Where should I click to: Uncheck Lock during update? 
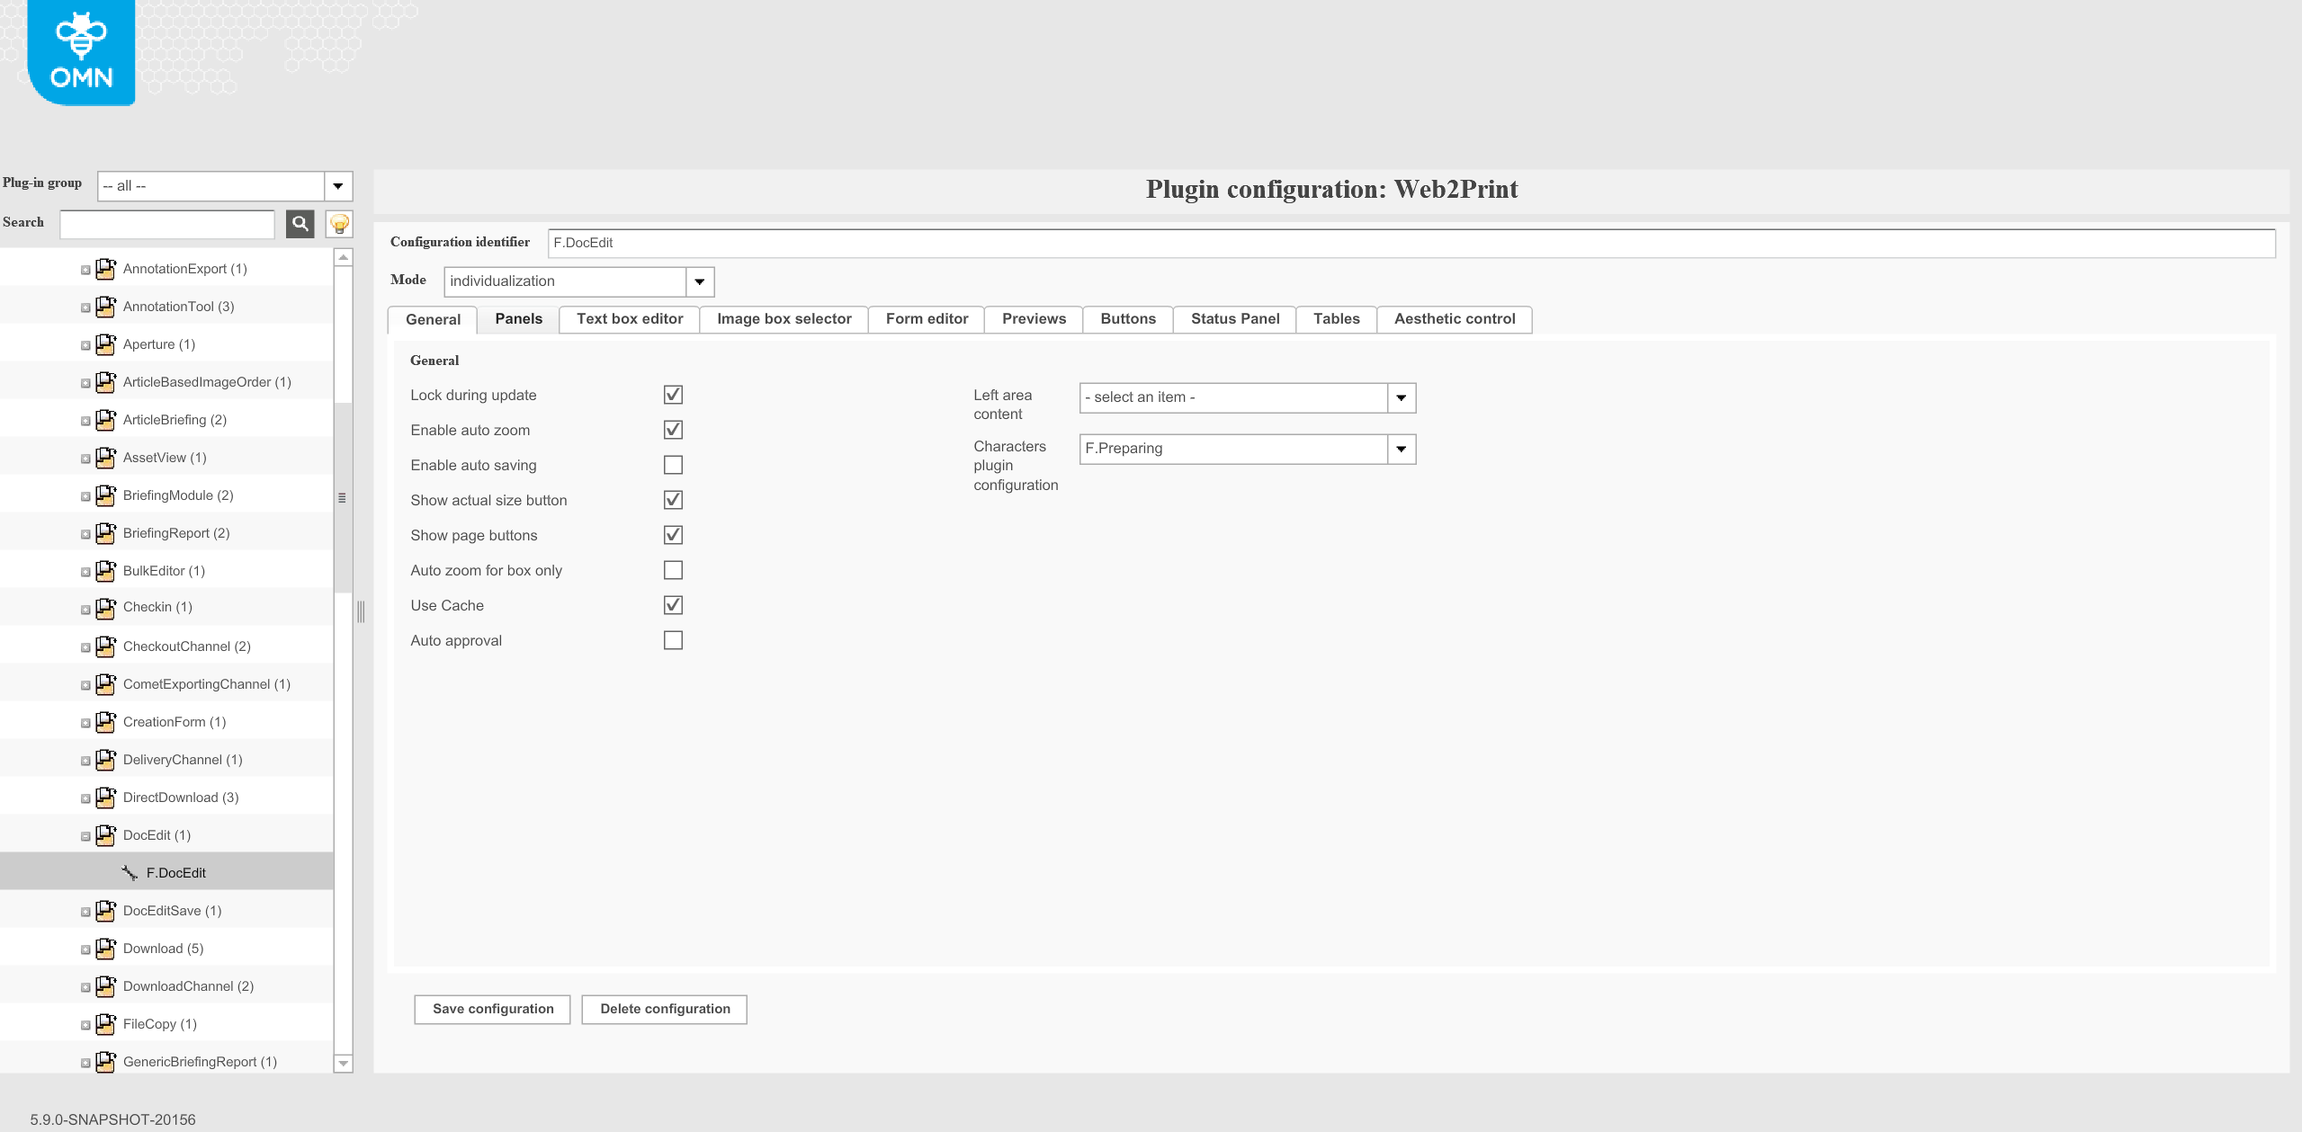[x=673, y=395]
